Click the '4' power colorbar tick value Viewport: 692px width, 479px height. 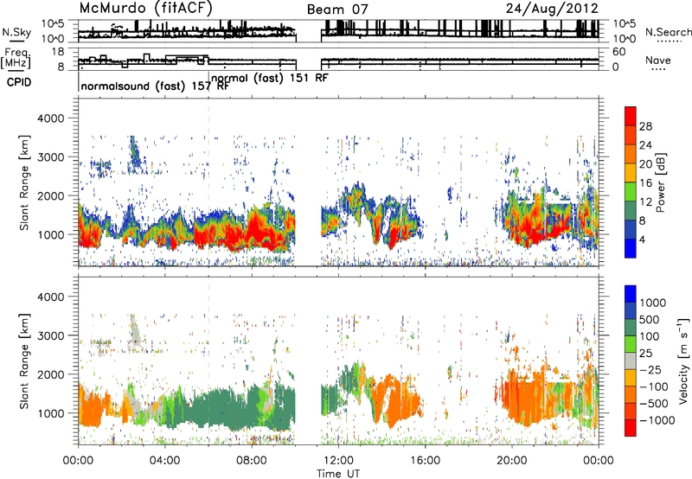643,239
